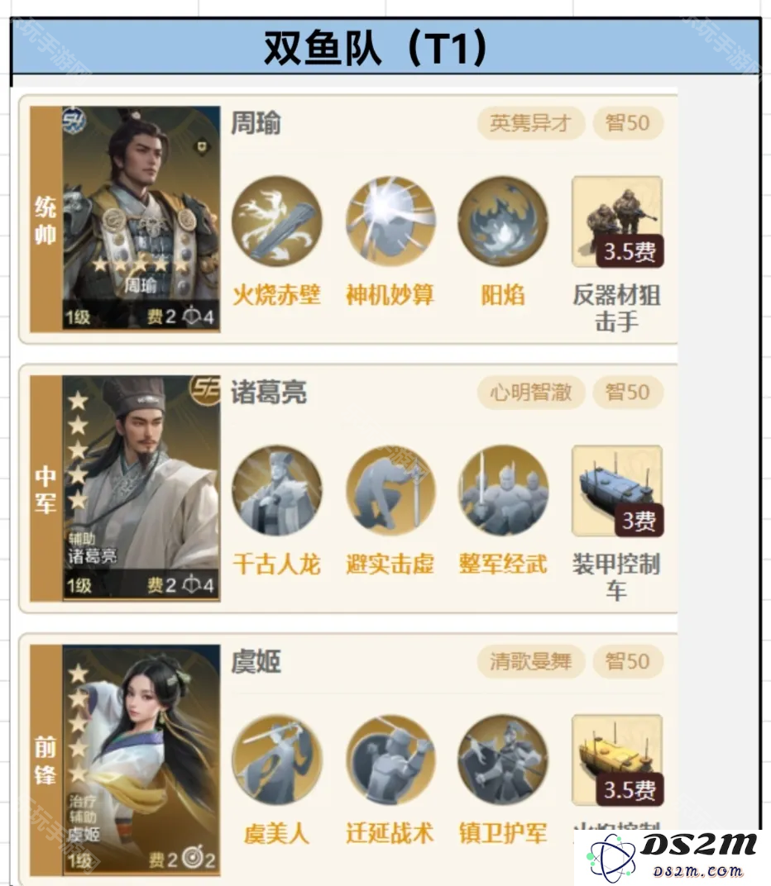This screenshot has width=771, height=886.
Task: Select the 统帅 position tab
Action: click(45, 218)
